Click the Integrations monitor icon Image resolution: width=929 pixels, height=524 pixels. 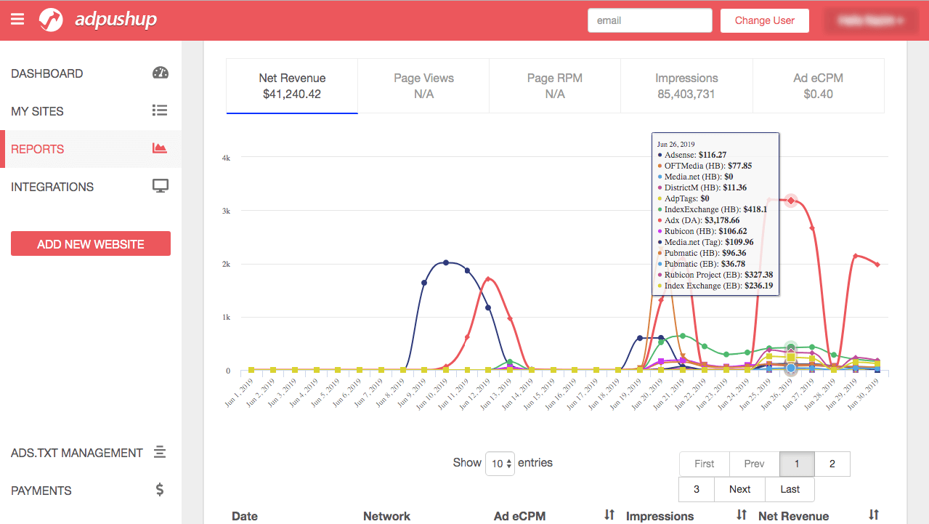[160, 186]
